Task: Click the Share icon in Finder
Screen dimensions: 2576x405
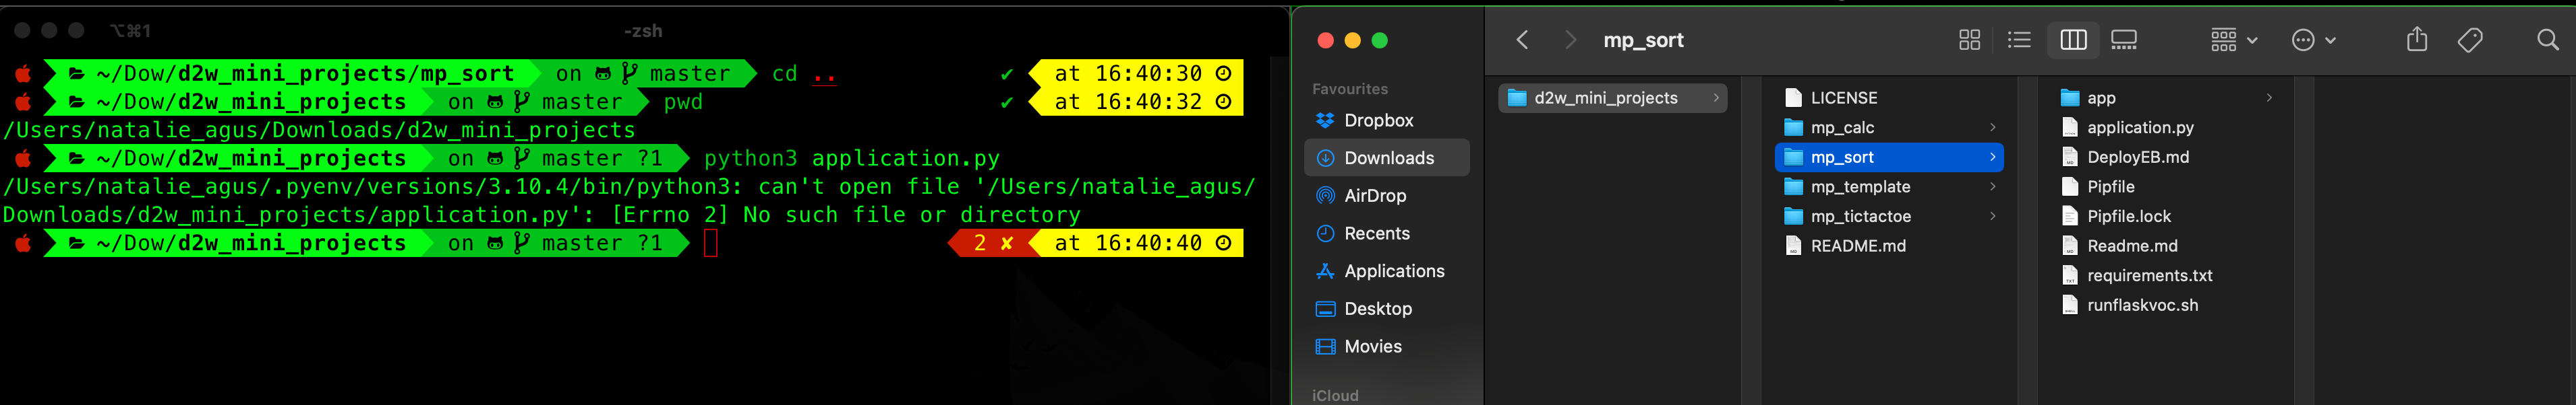Action: [2416, 39]
